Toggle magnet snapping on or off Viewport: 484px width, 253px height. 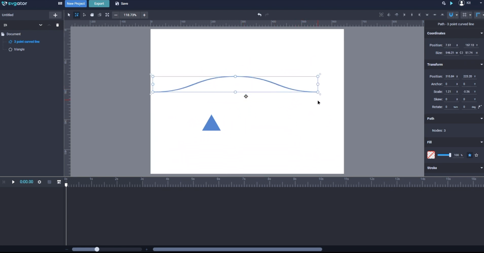pos(451,15)
